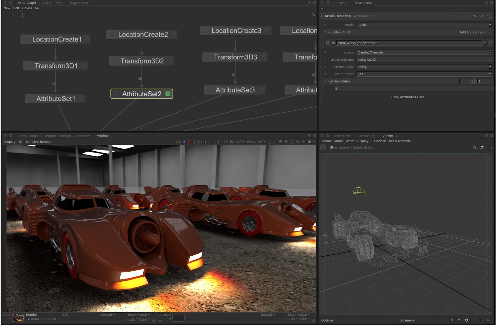This screenshot has width=496, height=325.
Task: Toggle the no active AttributeEditors checkbox
Action: [332, 148]
